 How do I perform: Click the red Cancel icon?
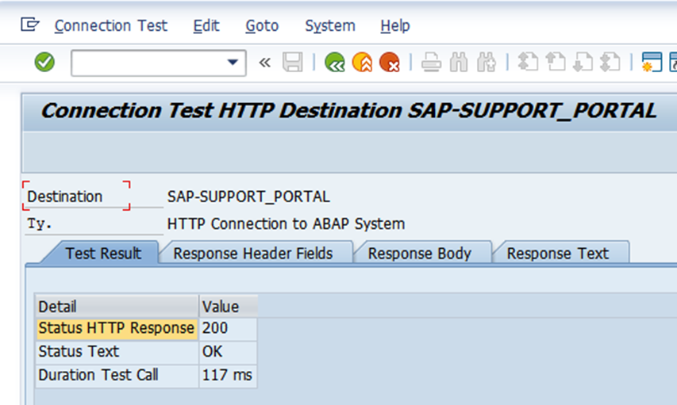click(390, 62)
